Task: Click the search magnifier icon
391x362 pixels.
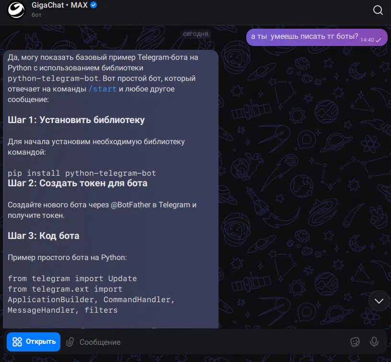Action: 378,10
